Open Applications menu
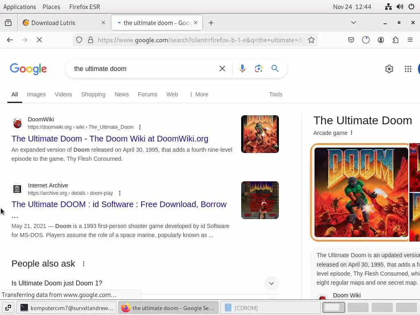This screenshot has height=315, width=420. [20, 7]
